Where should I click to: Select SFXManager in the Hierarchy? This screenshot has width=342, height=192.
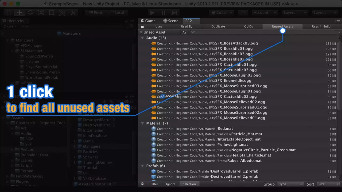click(x=32, y=51)
